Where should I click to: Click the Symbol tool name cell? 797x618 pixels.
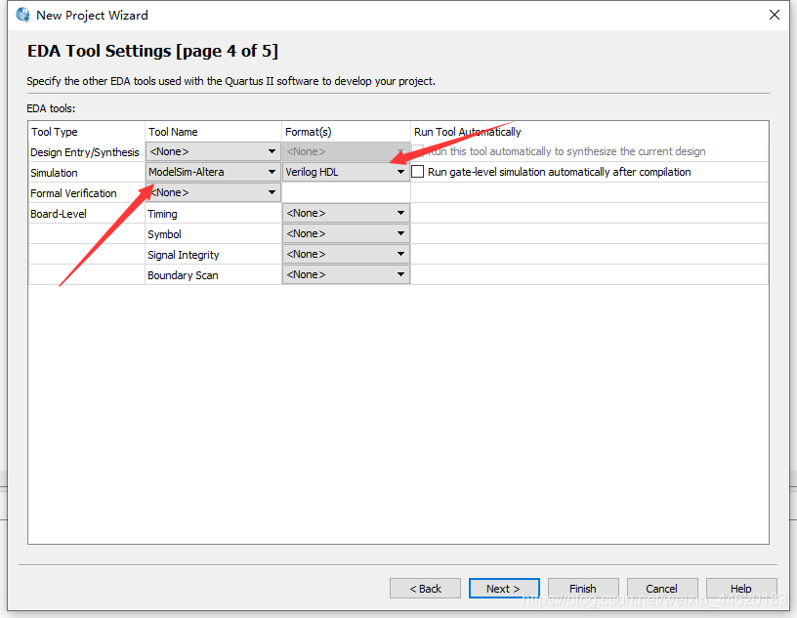[164, 234]
